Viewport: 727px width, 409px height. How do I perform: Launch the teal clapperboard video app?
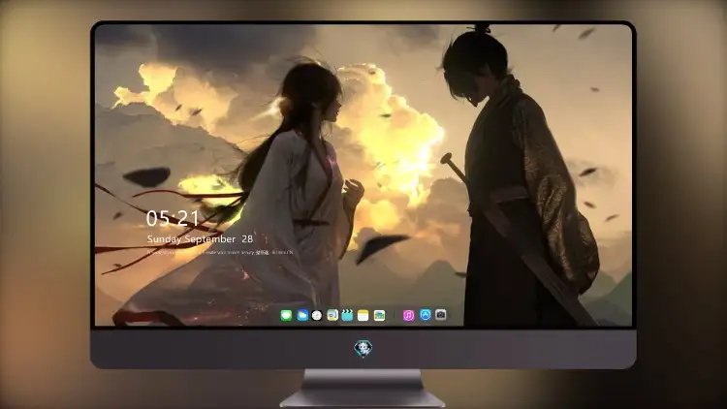coord(347,315)
